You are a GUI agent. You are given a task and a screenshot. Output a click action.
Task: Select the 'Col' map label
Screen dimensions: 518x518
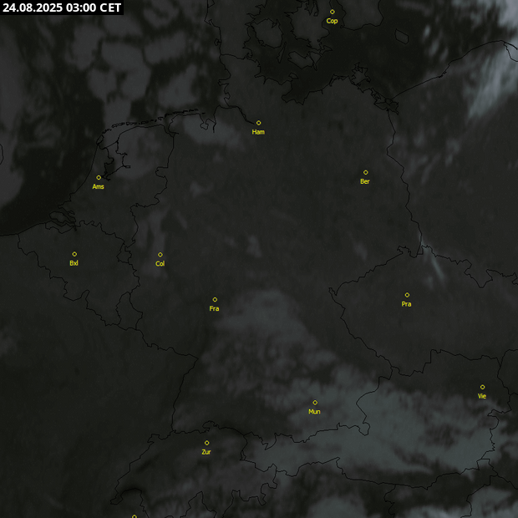160,264
